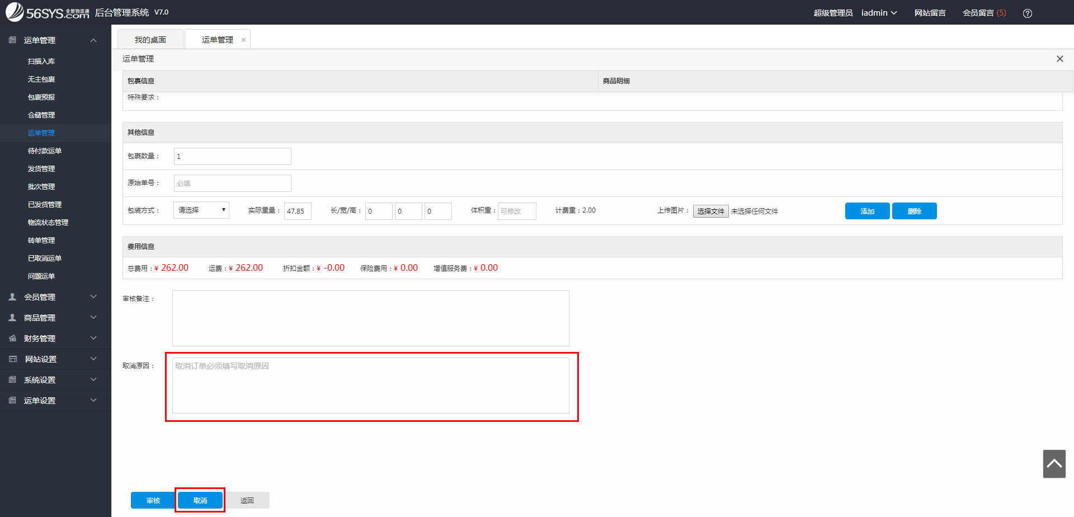Expand the 系统设置 sidebar menu
The width and height of the screenshot is (1074, 517).
click(x=93, y=380)
